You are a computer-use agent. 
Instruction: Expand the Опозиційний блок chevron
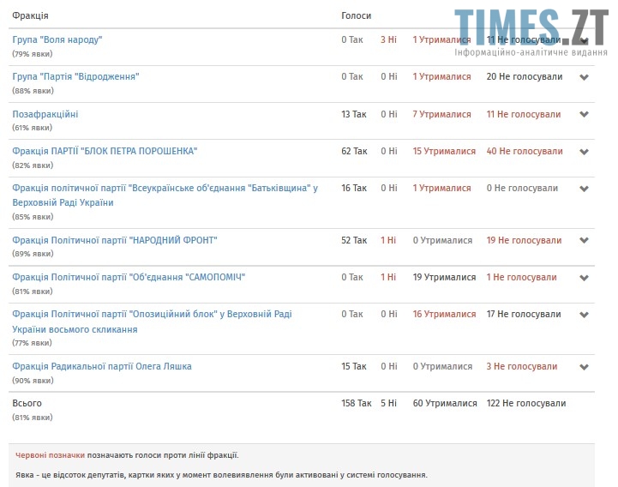[x=585, y=315]
